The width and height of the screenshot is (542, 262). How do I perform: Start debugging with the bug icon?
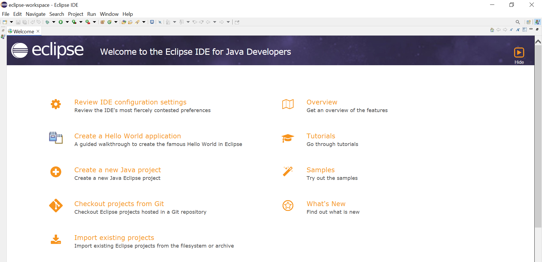47,22
